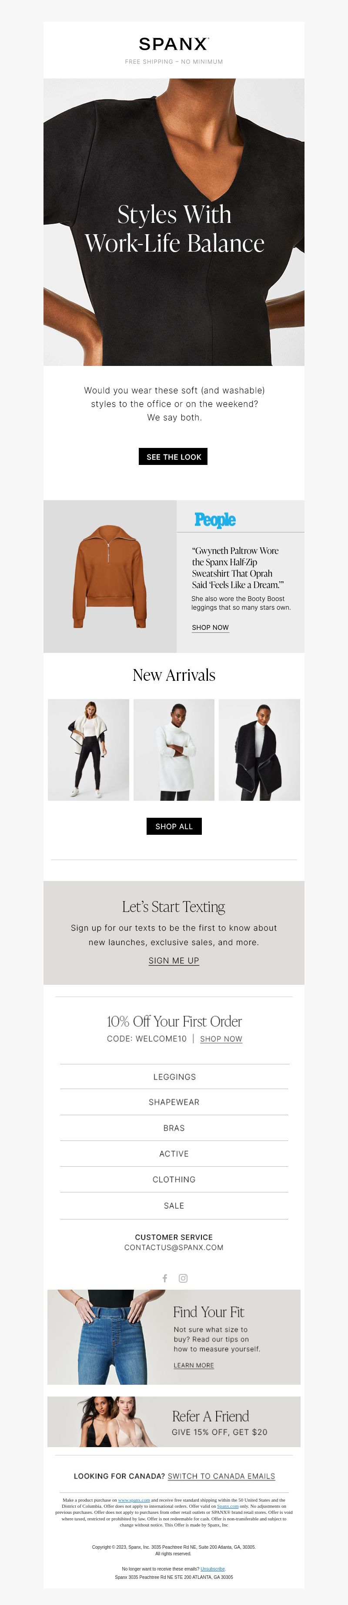The height and width of the screenshot is (1605, 348).
Task: Open the BRAS category
Action: [174, 1128]
